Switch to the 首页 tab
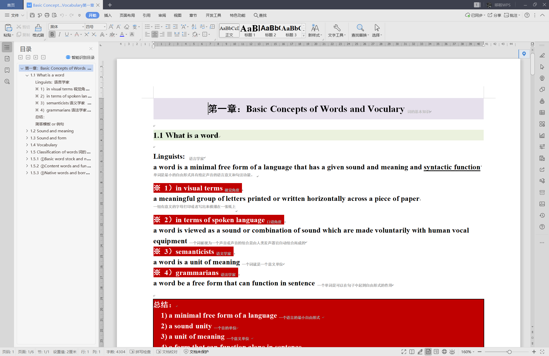Viewport: 549px width, 356px height. [11, 5]
